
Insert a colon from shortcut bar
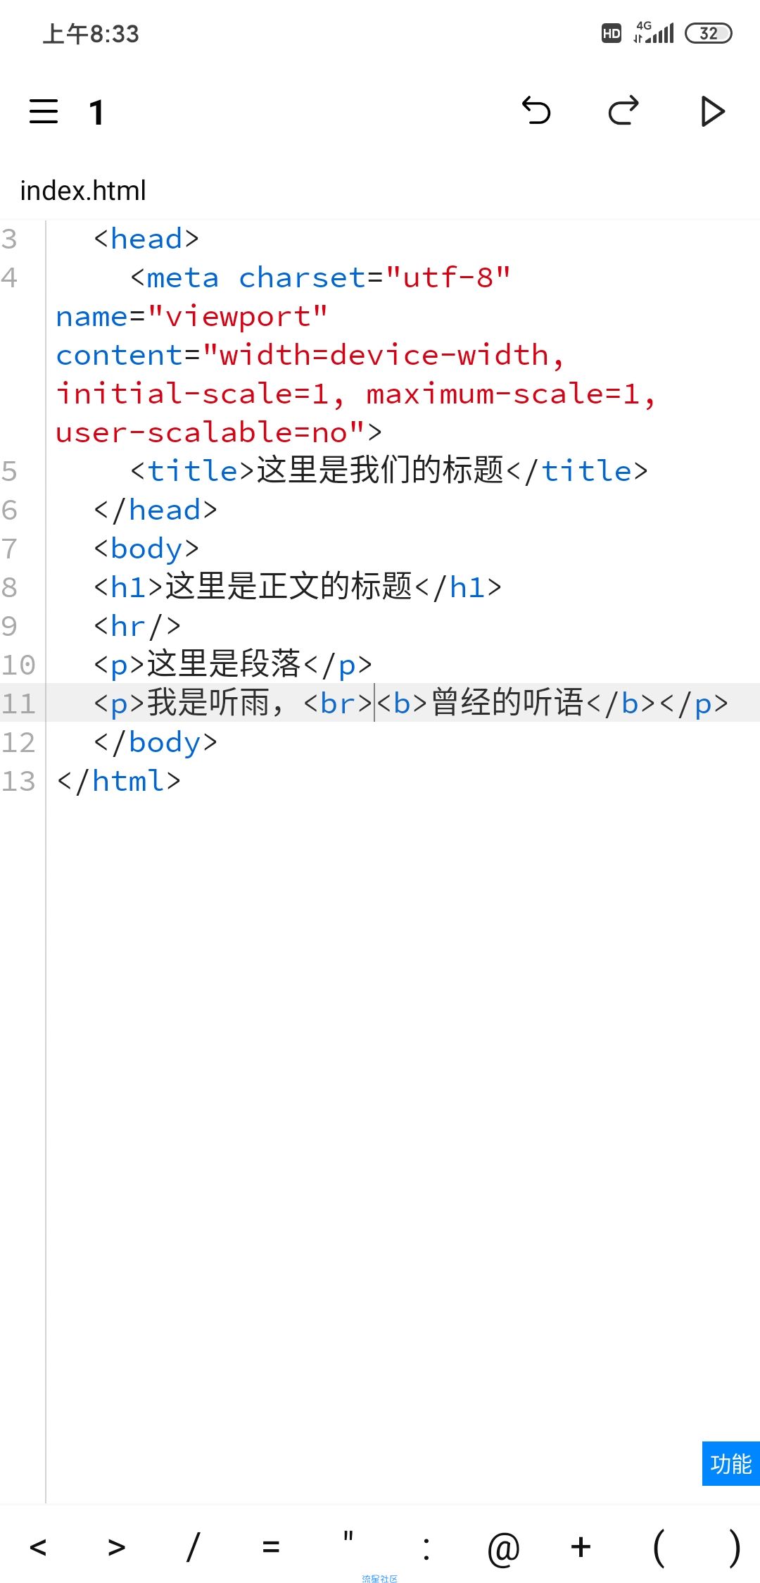point(426,1546)
